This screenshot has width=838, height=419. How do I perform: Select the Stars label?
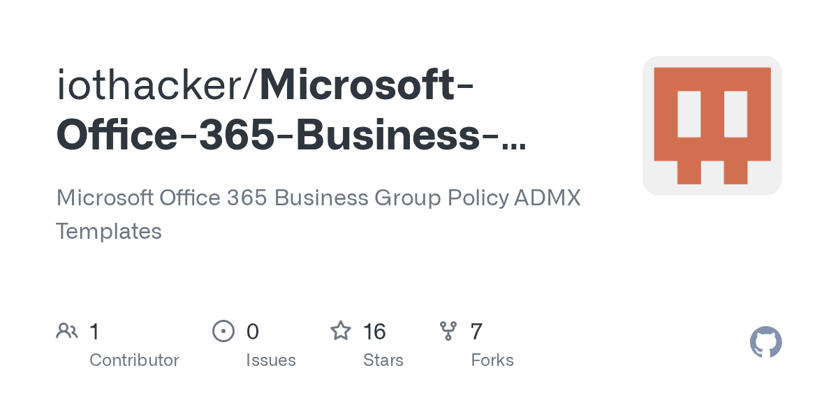pos(383,360)
